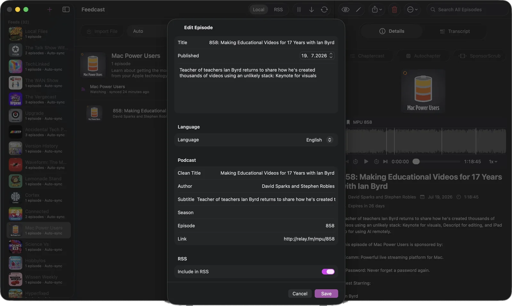Click the Published date stepper arrows

point(331,56)
